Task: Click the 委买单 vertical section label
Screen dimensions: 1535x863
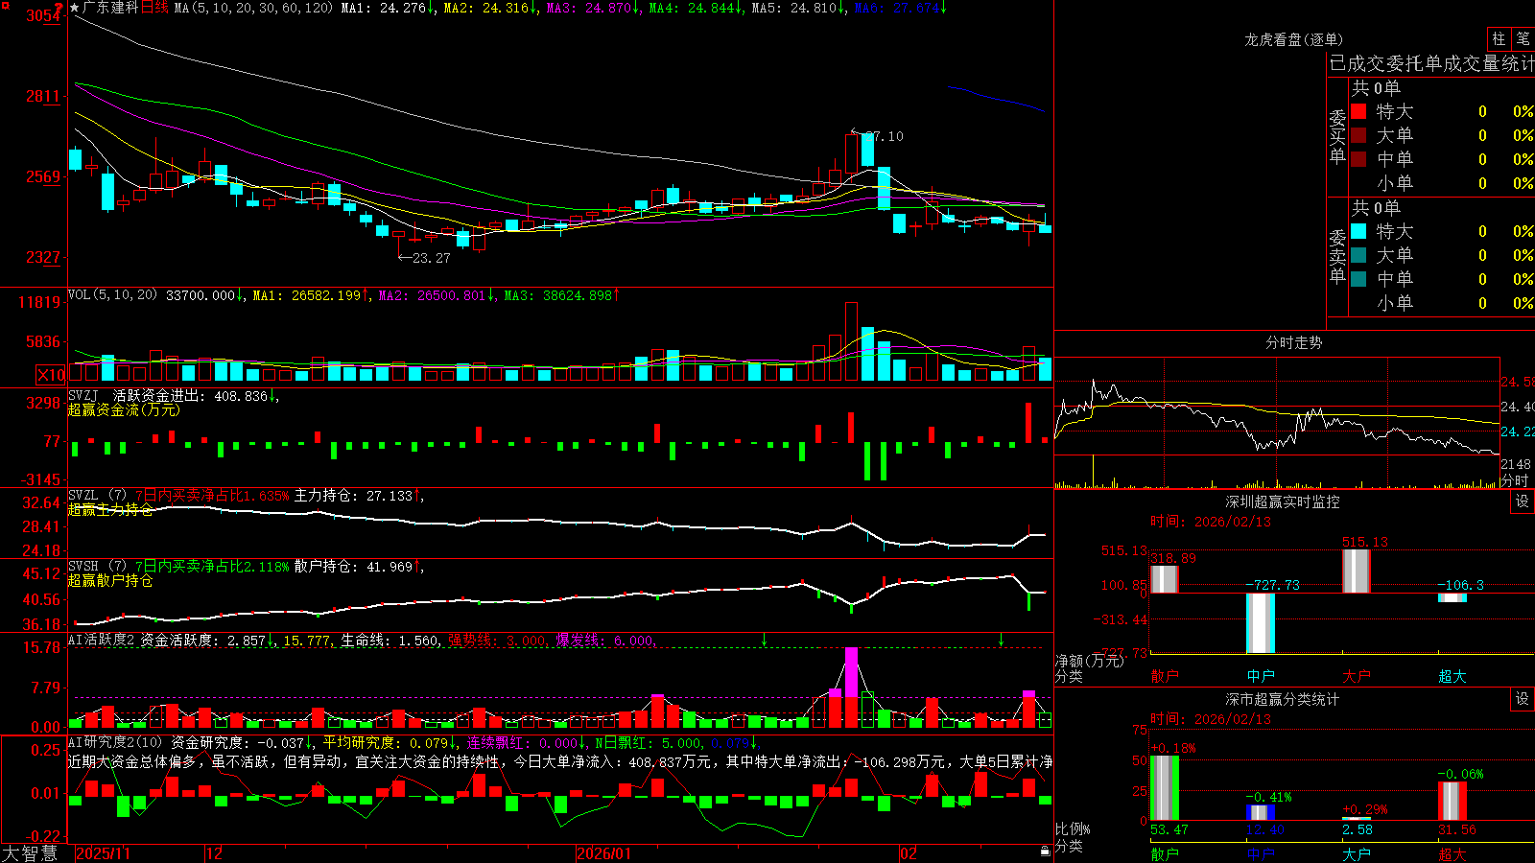Action: click(x=1337, y=137)
